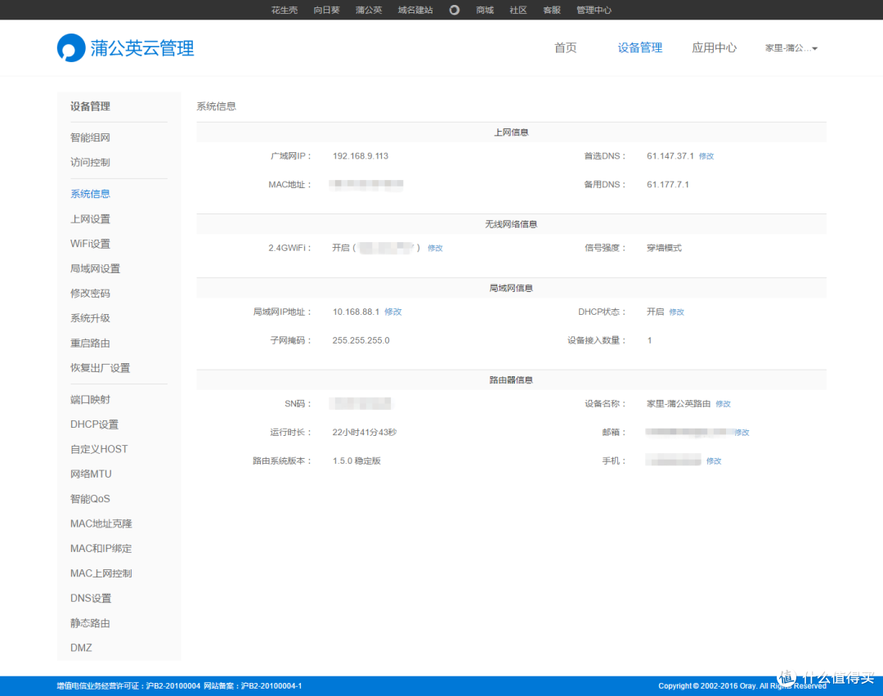Open 上网设置 in sidebar
Screen dimensions: 883x696
[90, 219]
